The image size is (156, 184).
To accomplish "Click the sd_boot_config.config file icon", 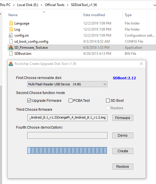I will click(x=11, y=42).
